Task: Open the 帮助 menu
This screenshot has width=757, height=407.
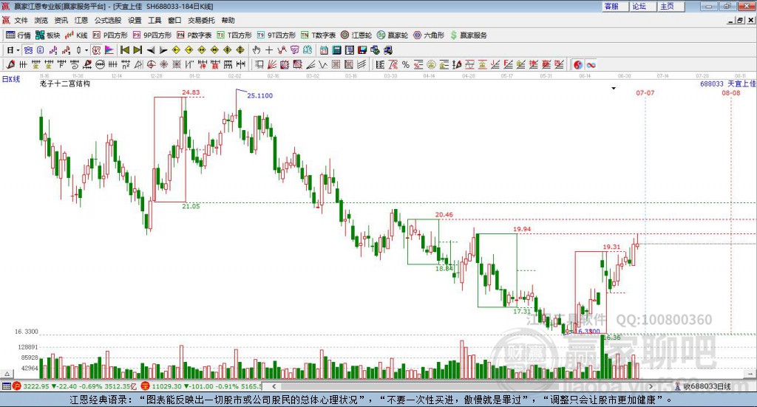Action: 228,20
